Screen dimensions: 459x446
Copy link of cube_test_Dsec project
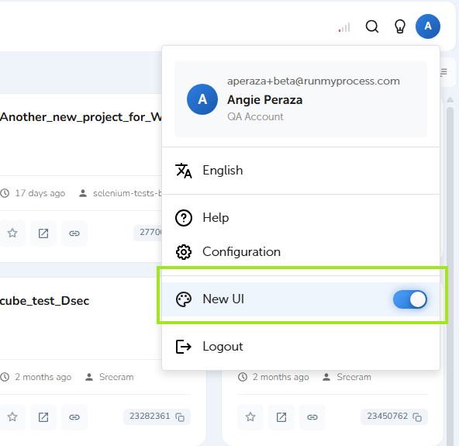pyautogui.click(x=74, y=417)
